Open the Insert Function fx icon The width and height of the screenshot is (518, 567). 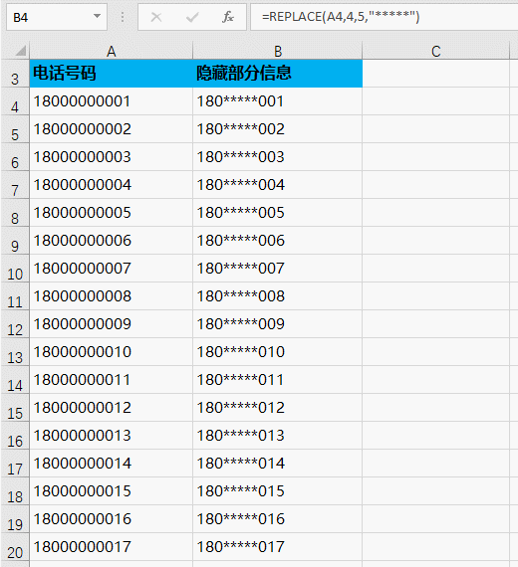pyautogui.click(x=228, y=17)
